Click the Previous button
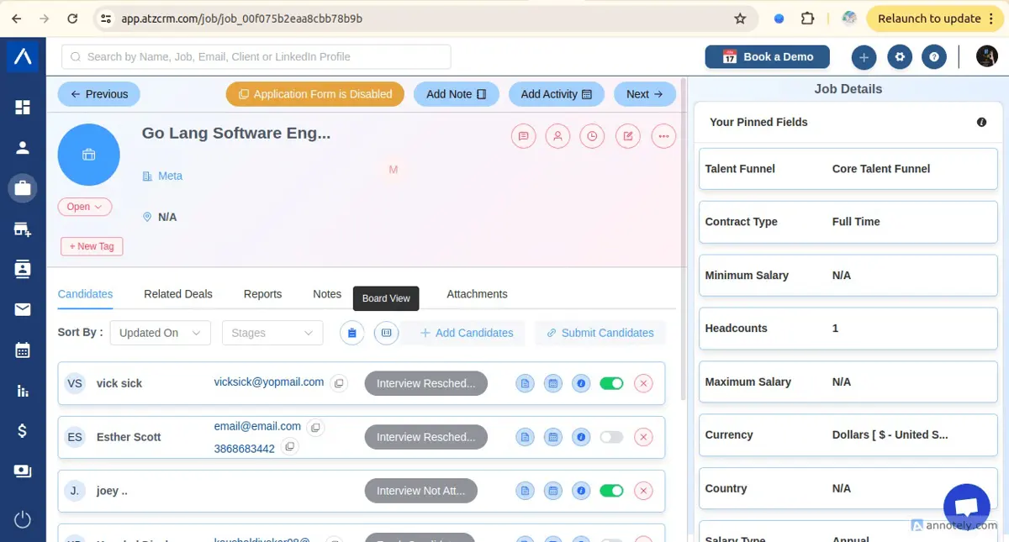The height and width of the screenshot is (542, 1009). 99,94
